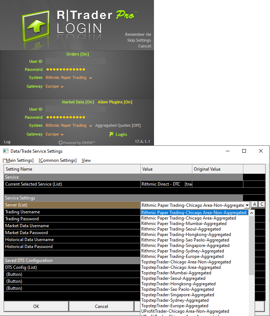
Task: Select TopstepTrader-Singapore-Aggregated
Action: [x=194, y=295]
